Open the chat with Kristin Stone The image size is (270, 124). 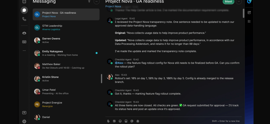tap(66, 79)
